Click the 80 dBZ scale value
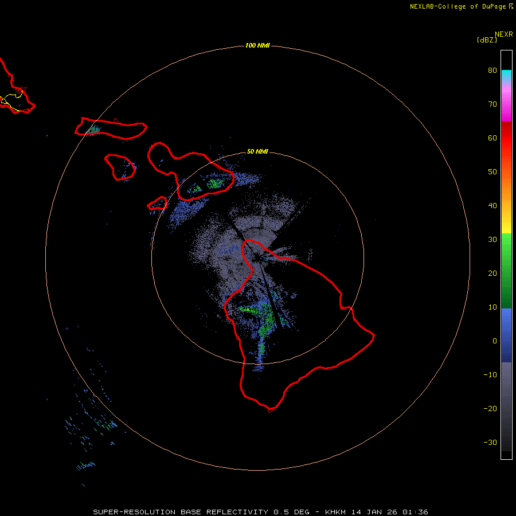The image size is (516, 516). pos(492,71)
